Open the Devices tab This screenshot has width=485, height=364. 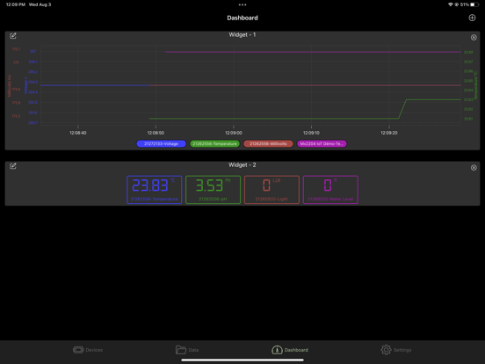(x=88, y=350)
